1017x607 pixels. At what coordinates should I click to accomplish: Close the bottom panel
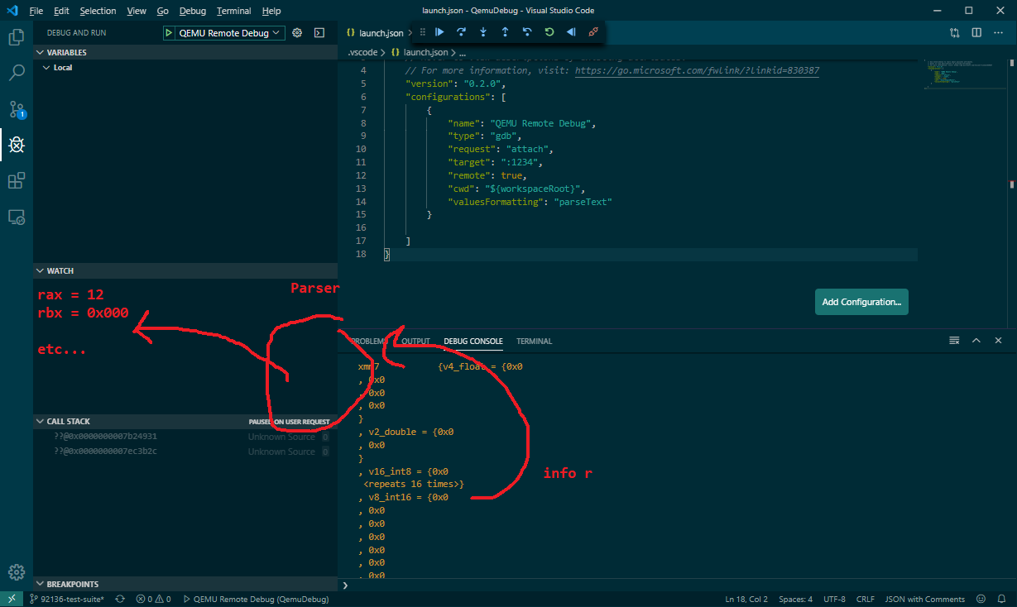click(x=998, y=341)
